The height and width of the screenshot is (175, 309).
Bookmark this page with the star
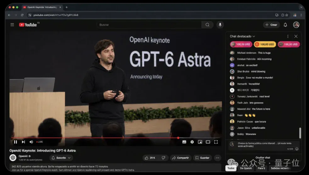click(287, 15)
